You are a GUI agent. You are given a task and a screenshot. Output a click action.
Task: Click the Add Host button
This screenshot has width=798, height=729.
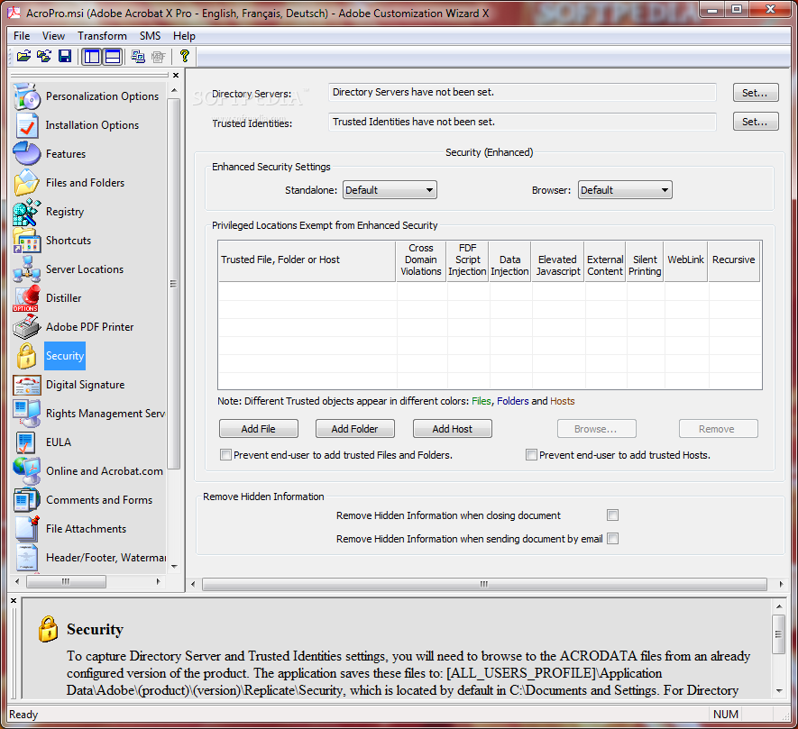click(x=452, y=429)
